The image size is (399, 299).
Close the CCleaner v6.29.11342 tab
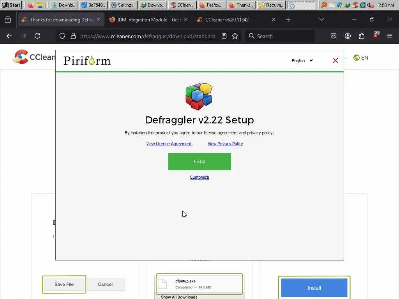click(274, 19)
